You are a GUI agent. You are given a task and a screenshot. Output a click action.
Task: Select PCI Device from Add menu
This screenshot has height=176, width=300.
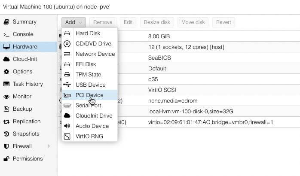(x=89, y=95)
